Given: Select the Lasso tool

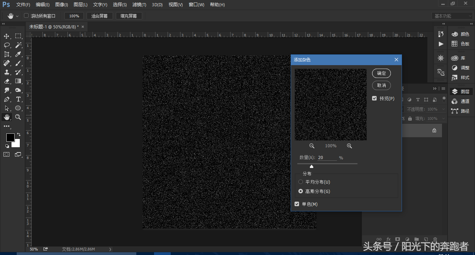Looking at the screenshot, I should tap(7, 45).
